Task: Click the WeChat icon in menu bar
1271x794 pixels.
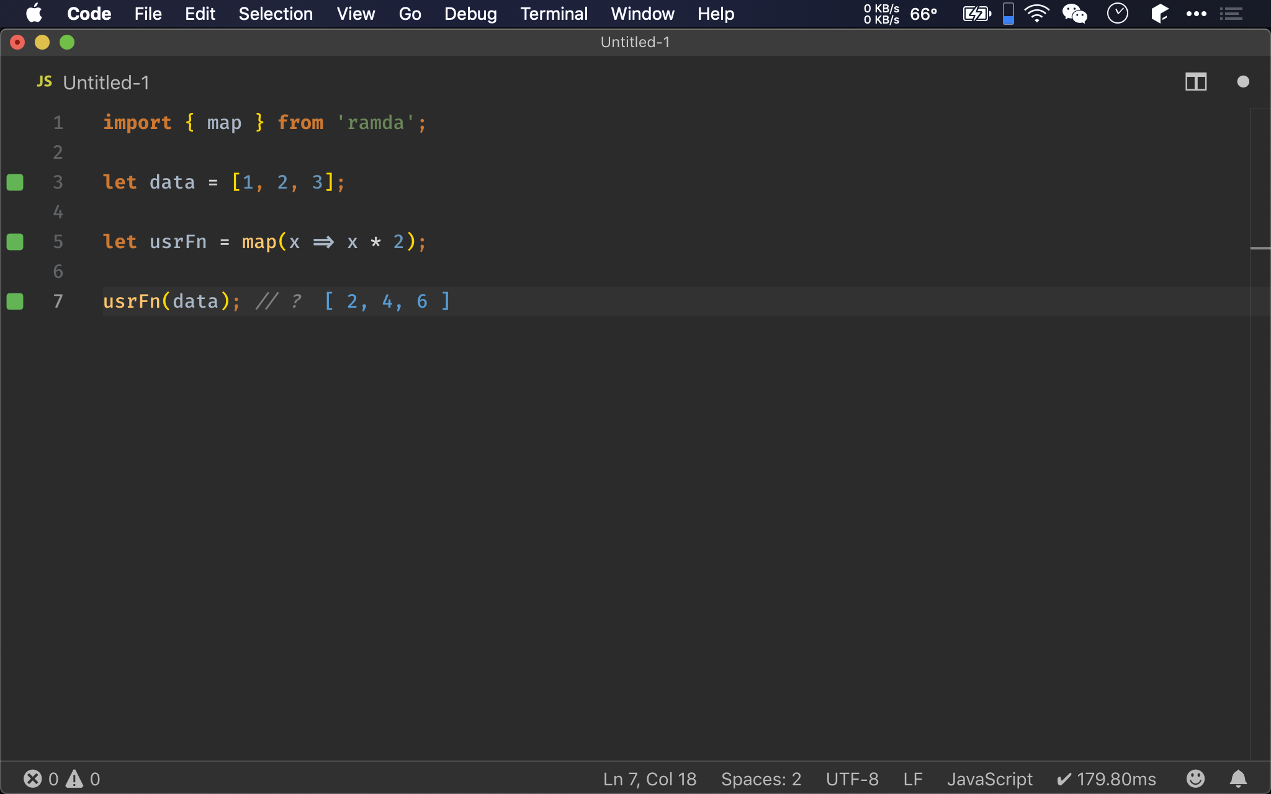Action: pos(1074,14)
